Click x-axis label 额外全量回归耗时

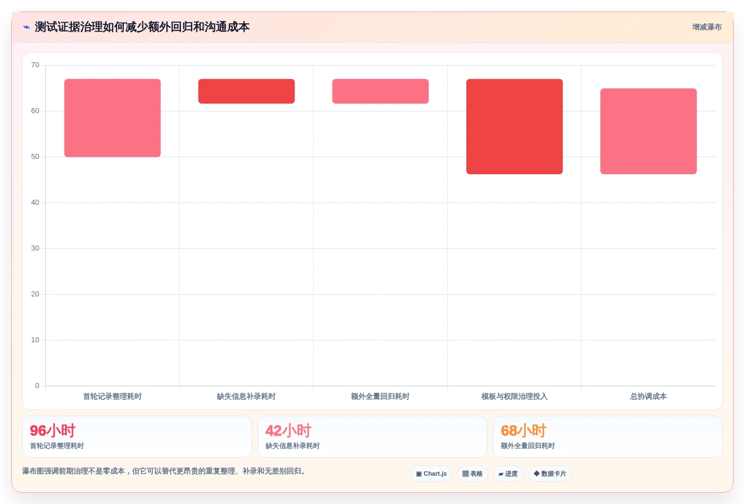click(380, 397)
